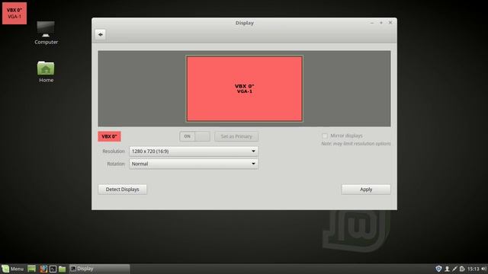The width and height of the screenshot is (488, 274).
Task: Click the Detect Displays button
Action: click(x=122, y=190)
